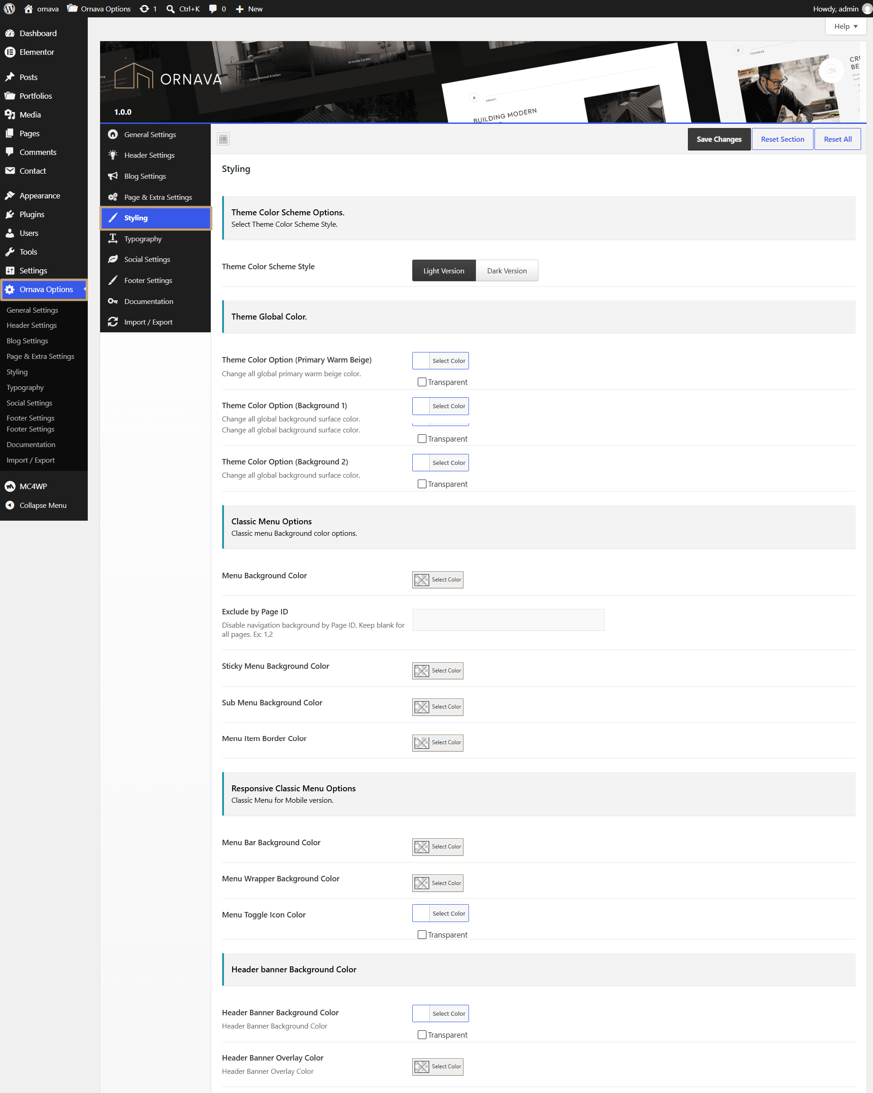Click the WordPress logo icon in admin bar

pos(9,9)
